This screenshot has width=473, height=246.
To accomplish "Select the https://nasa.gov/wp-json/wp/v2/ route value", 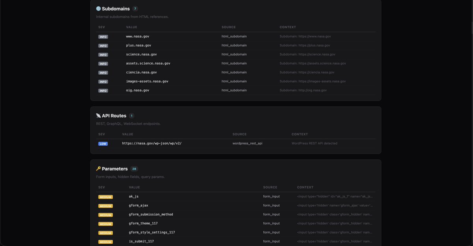I will point(152,144).
